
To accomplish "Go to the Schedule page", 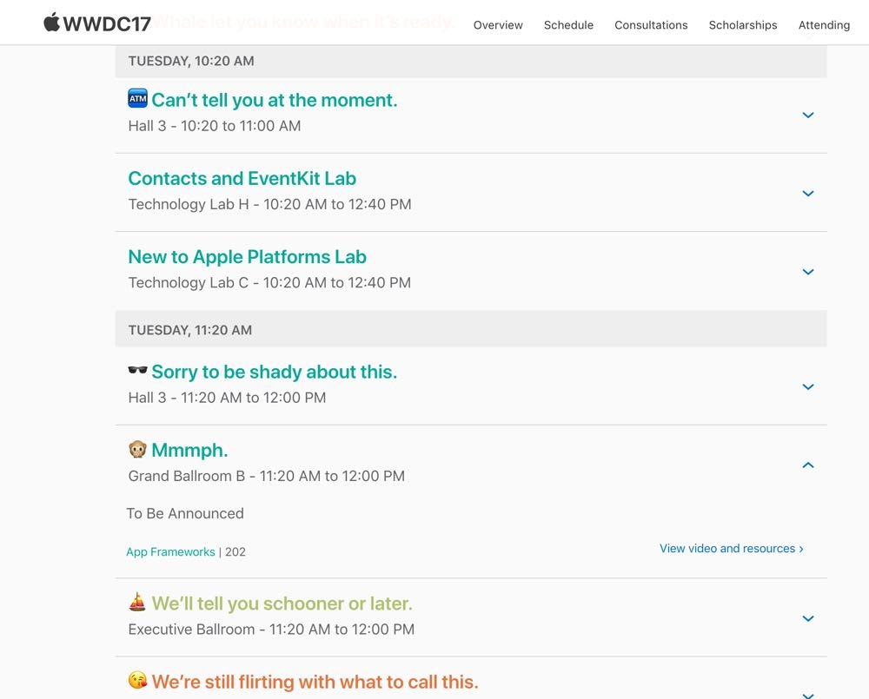I will pyautogui.click(x=568, y=25).
